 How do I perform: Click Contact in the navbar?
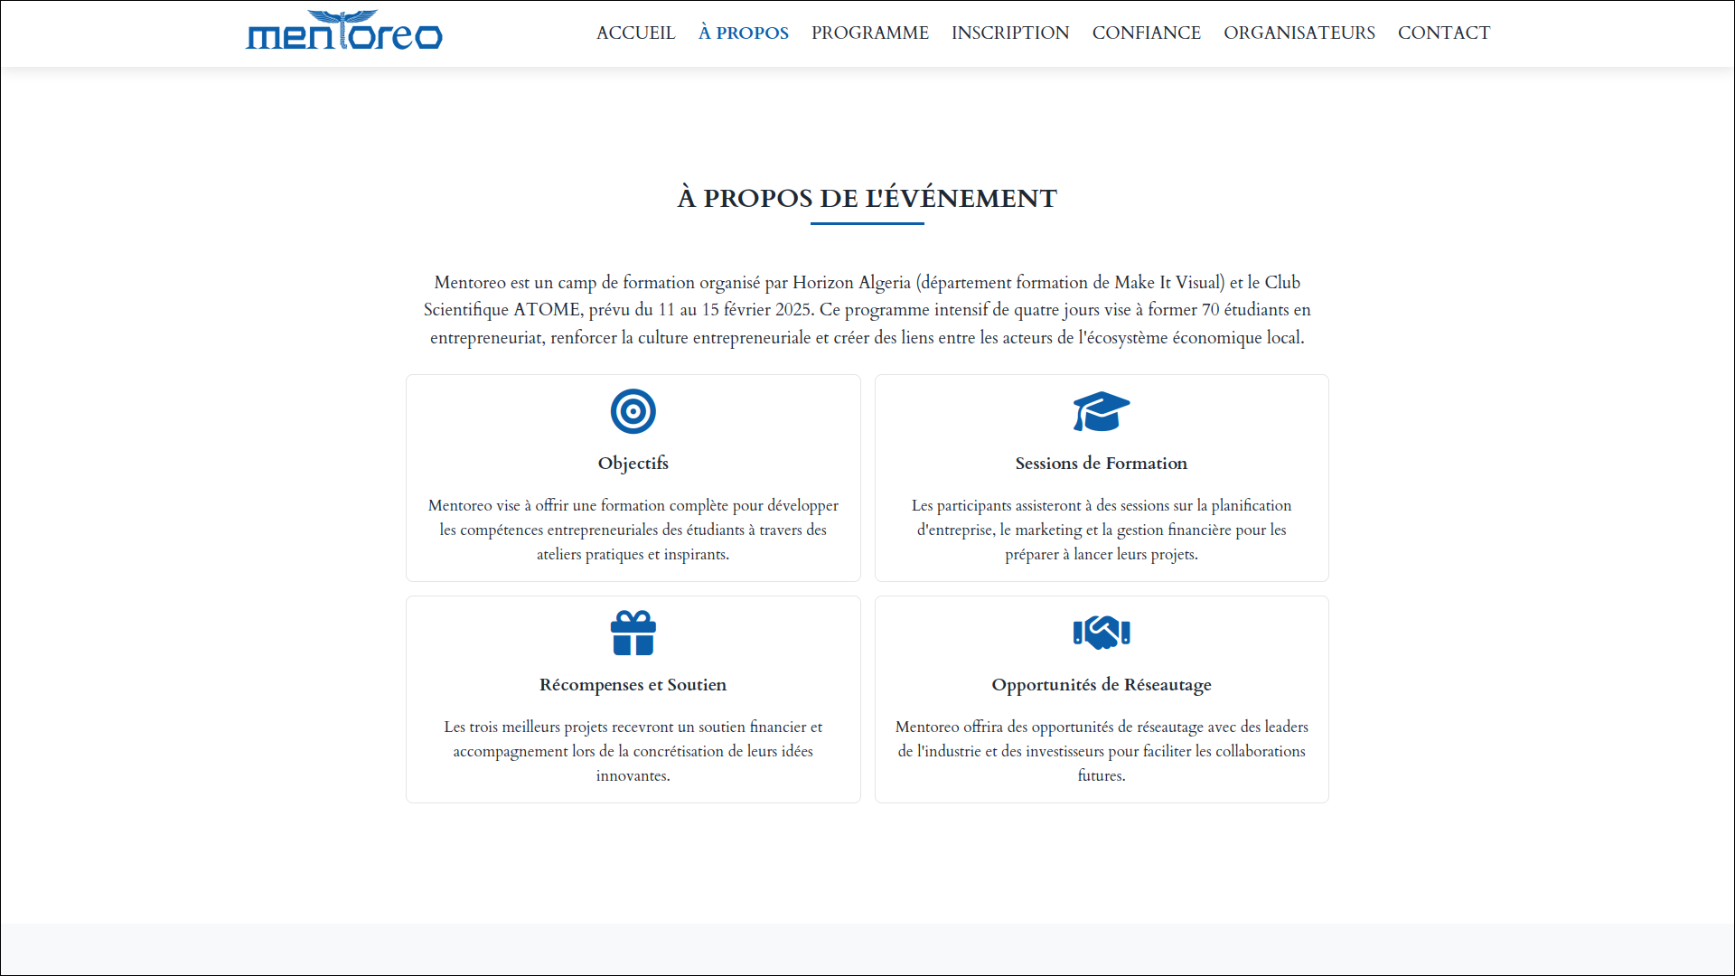pyautogui.click(x=1443, y=33)
